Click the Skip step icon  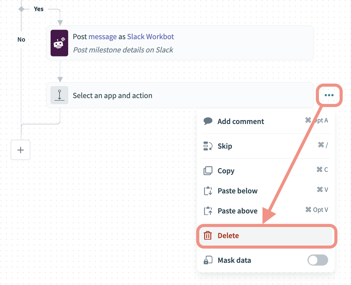click(x=208, y=146)
